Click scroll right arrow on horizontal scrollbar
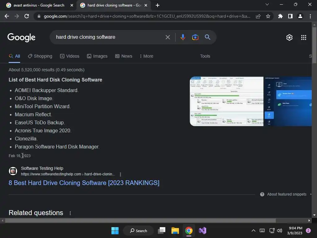317x238 pixels. click(x=309, y=220)
